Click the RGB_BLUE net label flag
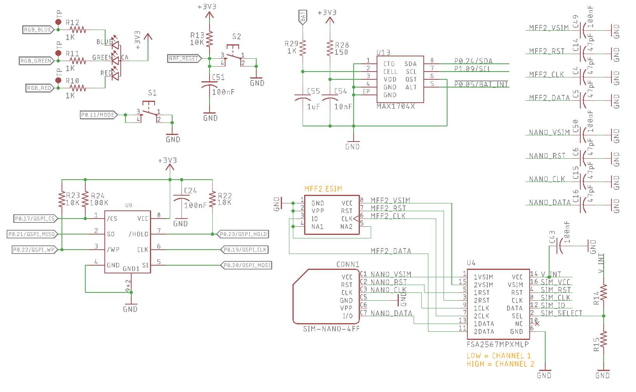 37,29
